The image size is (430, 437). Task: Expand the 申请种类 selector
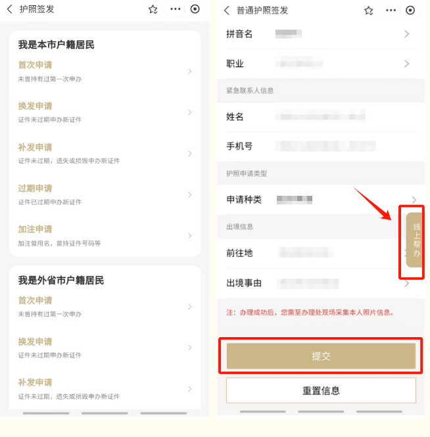pyautogui.click(x=321, y=200)
